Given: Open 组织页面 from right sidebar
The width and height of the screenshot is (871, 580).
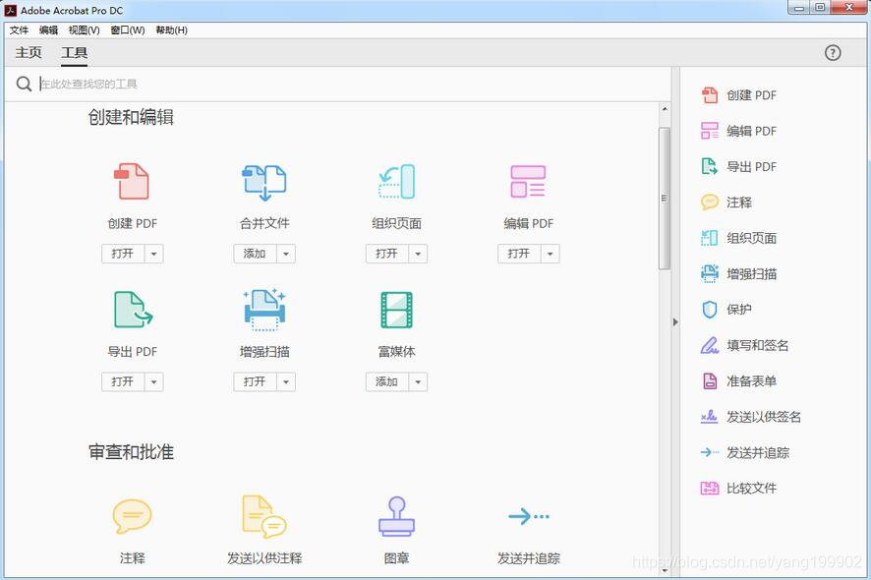Looking at the screenshot, I should tap(739, 238).
